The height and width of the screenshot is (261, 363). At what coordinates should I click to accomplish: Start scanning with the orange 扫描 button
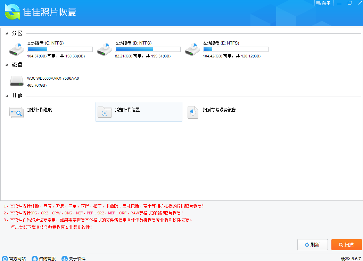click(346, 245)
